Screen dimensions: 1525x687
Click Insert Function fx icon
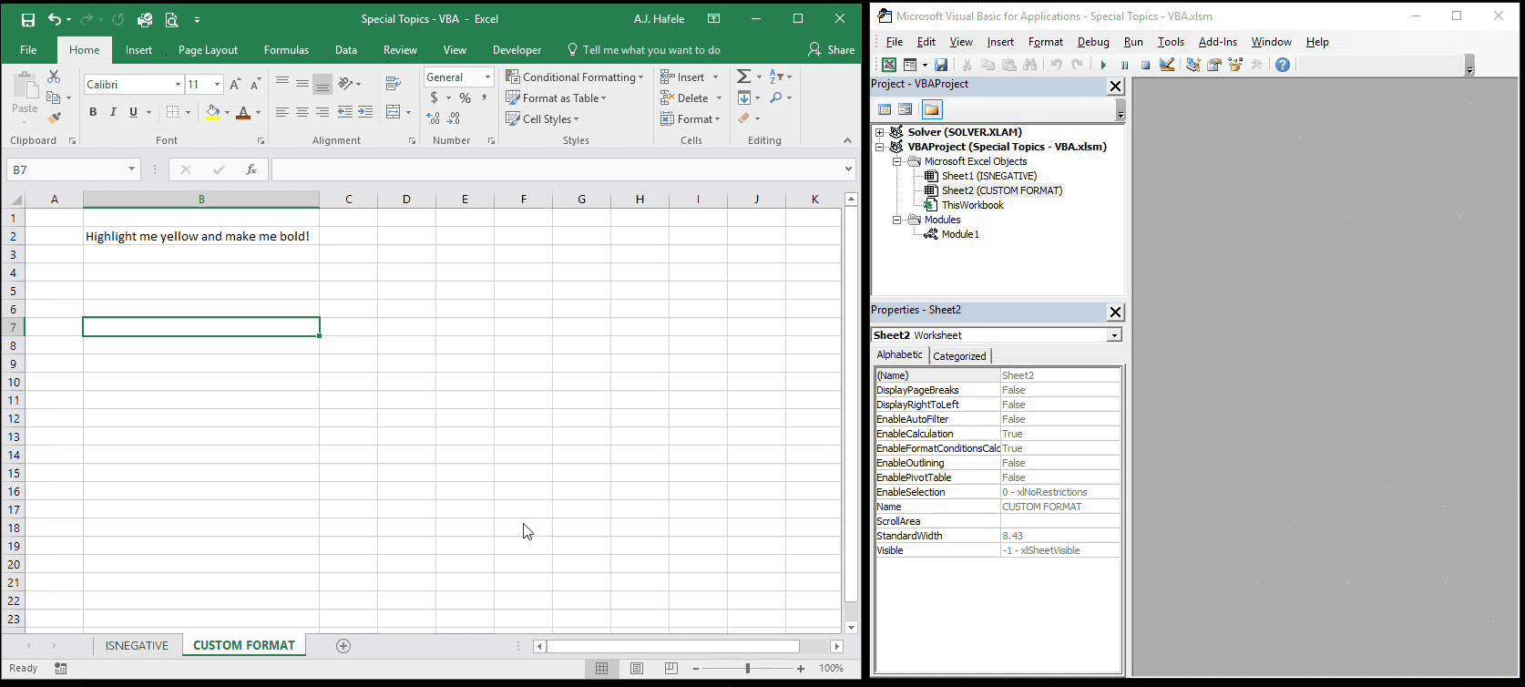click(251, 169)
